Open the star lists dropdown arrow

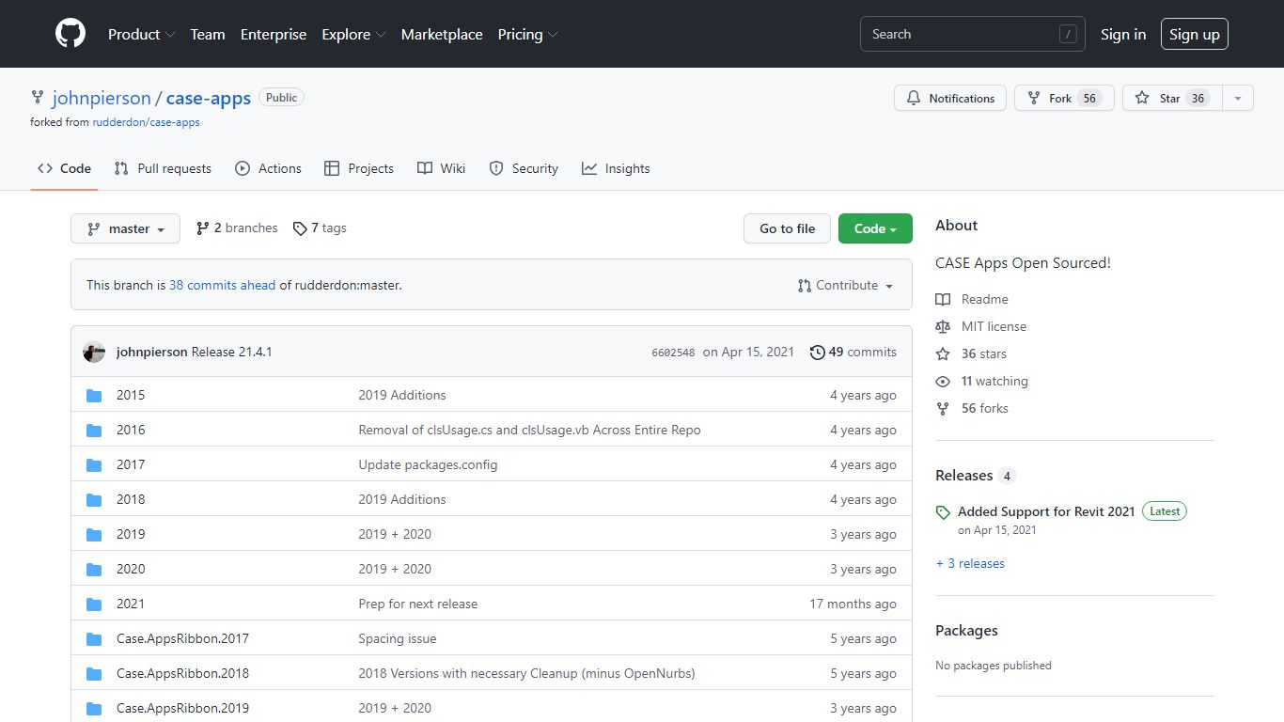coord(1238,98)
